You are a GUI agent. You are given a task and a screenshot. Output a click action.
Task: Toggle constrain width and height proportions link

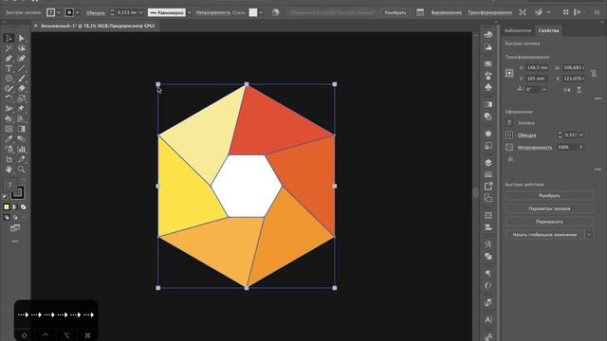594,73
